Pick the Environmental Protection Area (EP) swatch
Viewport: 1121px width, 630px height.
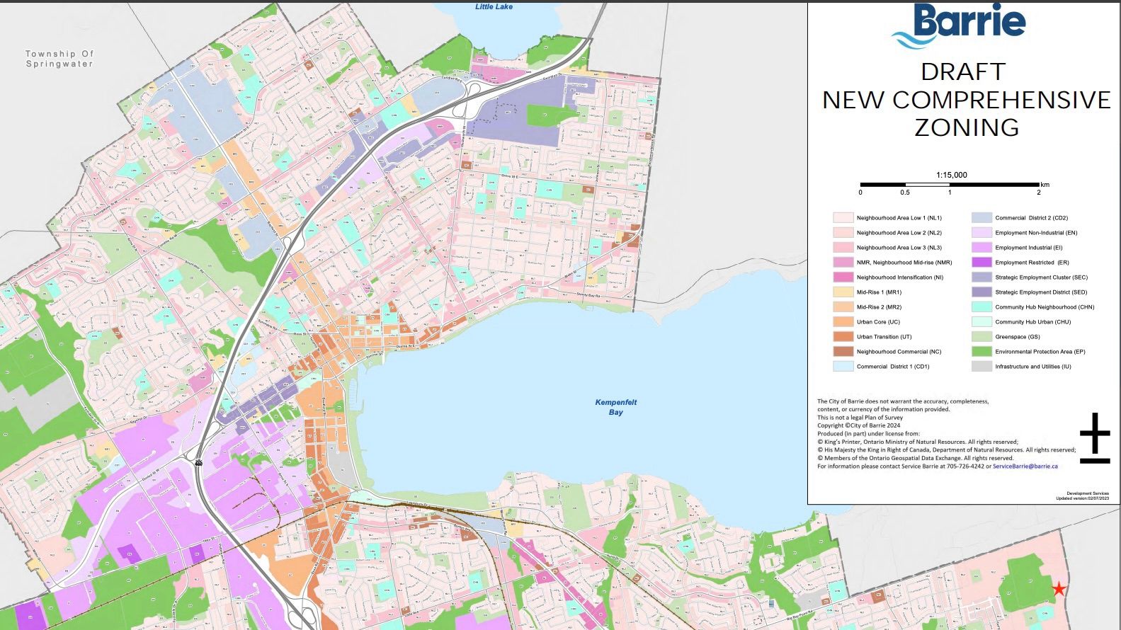pyautogui.click(x=981, y=352)
